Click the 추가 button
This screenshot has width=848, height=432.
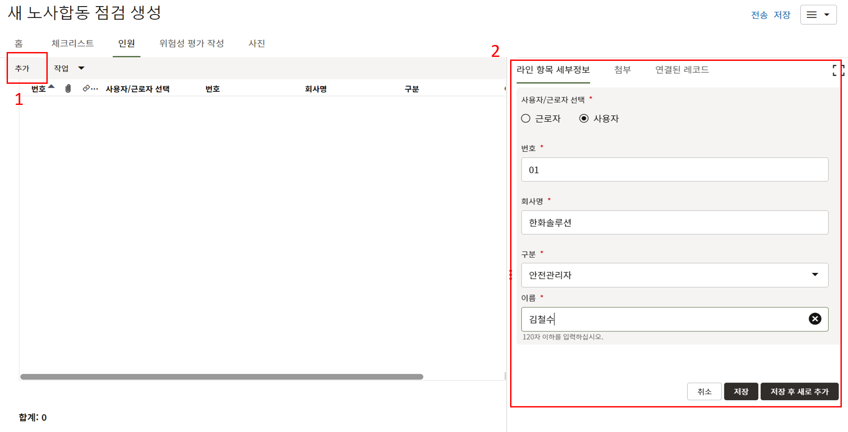[x=22, y=68]
